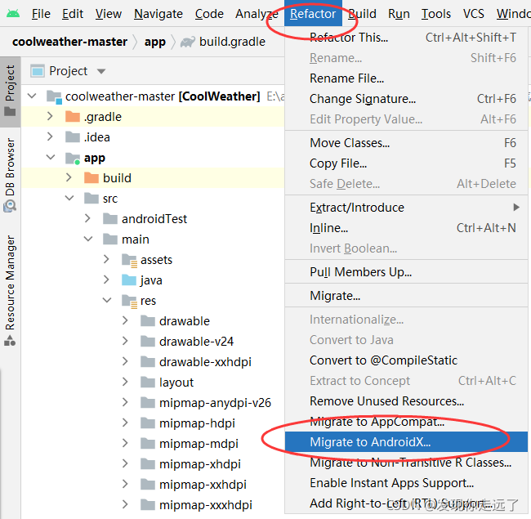Click the assets resource folder icon
Image resolution: width=531 pixels, height=519 pixels.
pos(129,260)
